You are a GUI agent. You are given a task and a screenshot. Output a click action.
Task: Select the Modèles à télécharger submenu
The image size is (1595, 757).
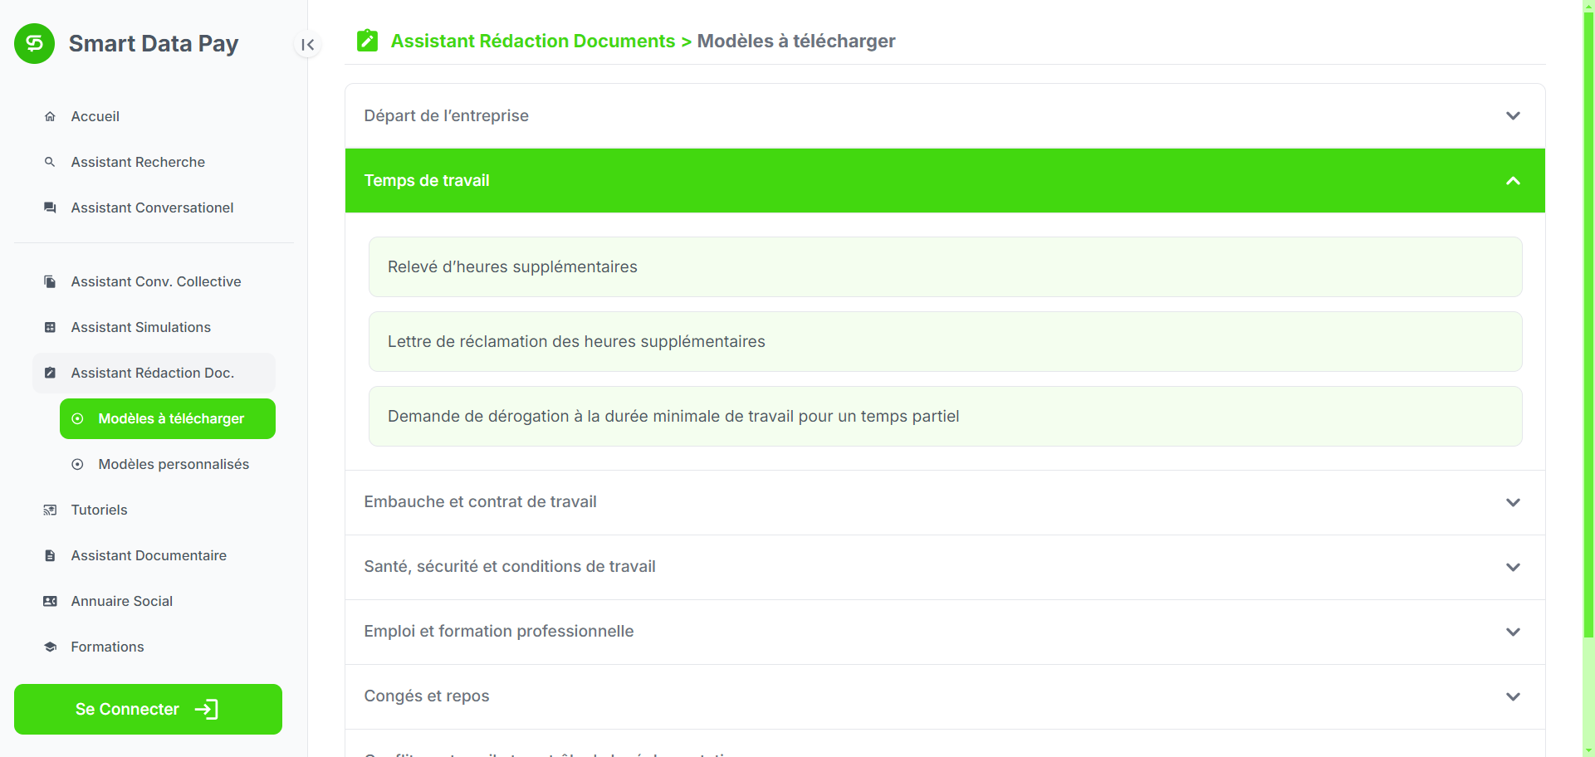(168, 418)
